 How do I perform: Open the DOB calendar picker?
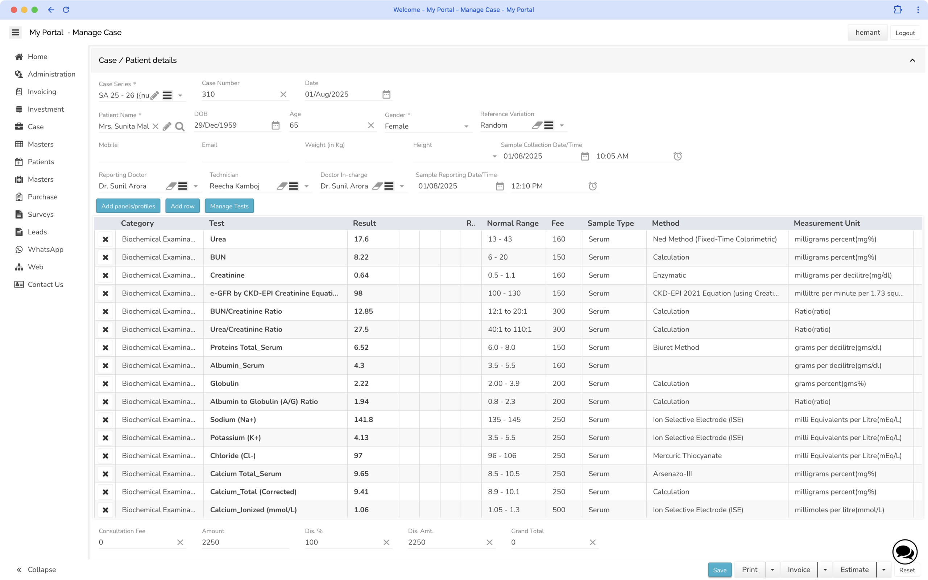tap(275, 125)
